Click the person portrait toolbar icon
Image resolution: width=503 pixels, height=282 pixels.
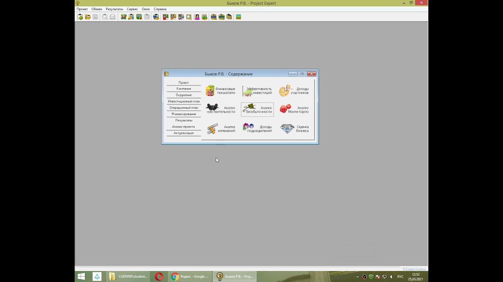[196, 17]
